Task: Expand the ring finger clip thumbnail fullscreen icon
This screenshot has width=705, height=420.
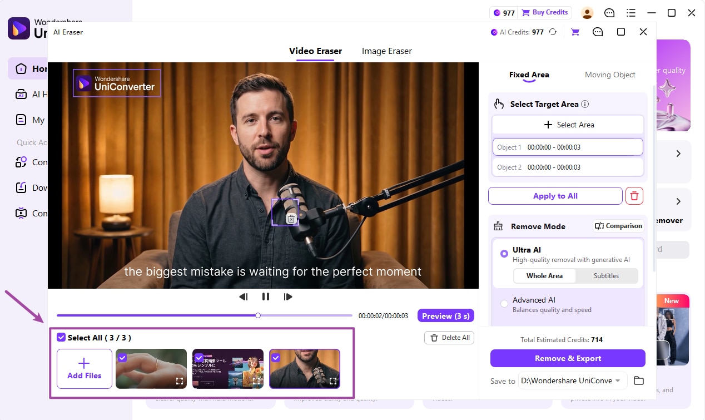Action: [180, 381]
